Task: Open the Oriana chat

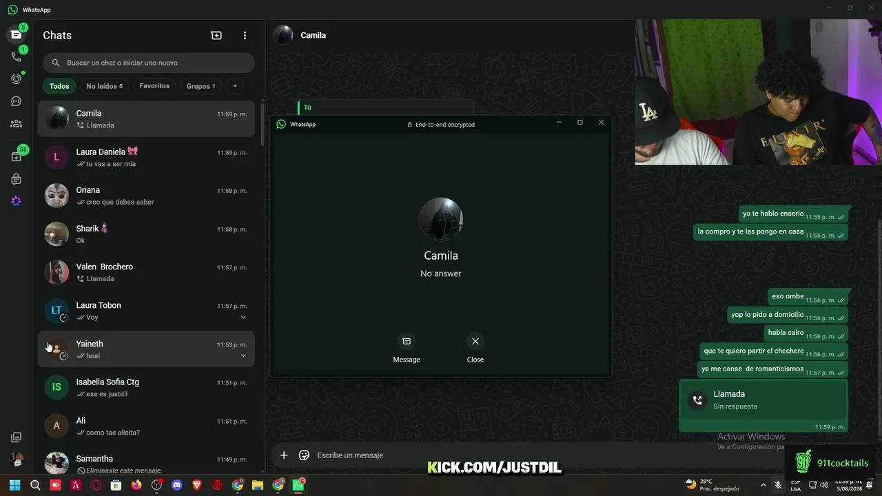Action: (146, 196)
